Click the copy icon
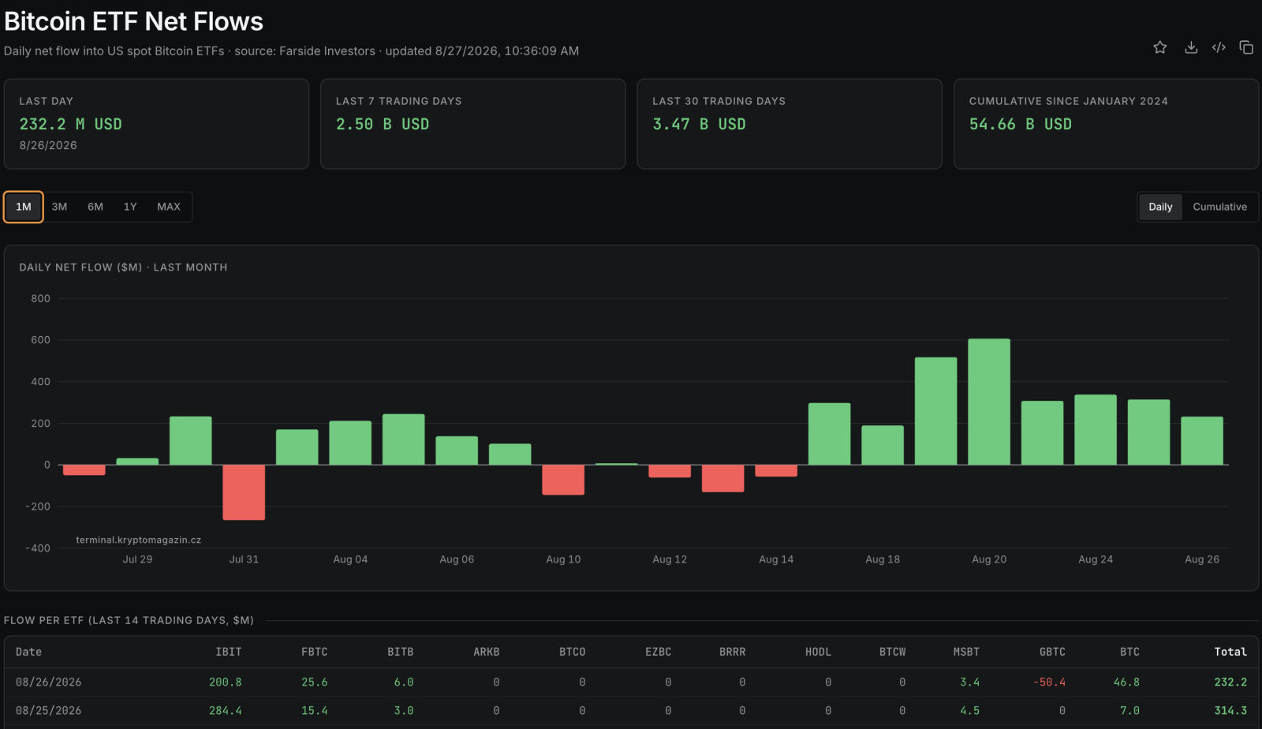 1246,47
